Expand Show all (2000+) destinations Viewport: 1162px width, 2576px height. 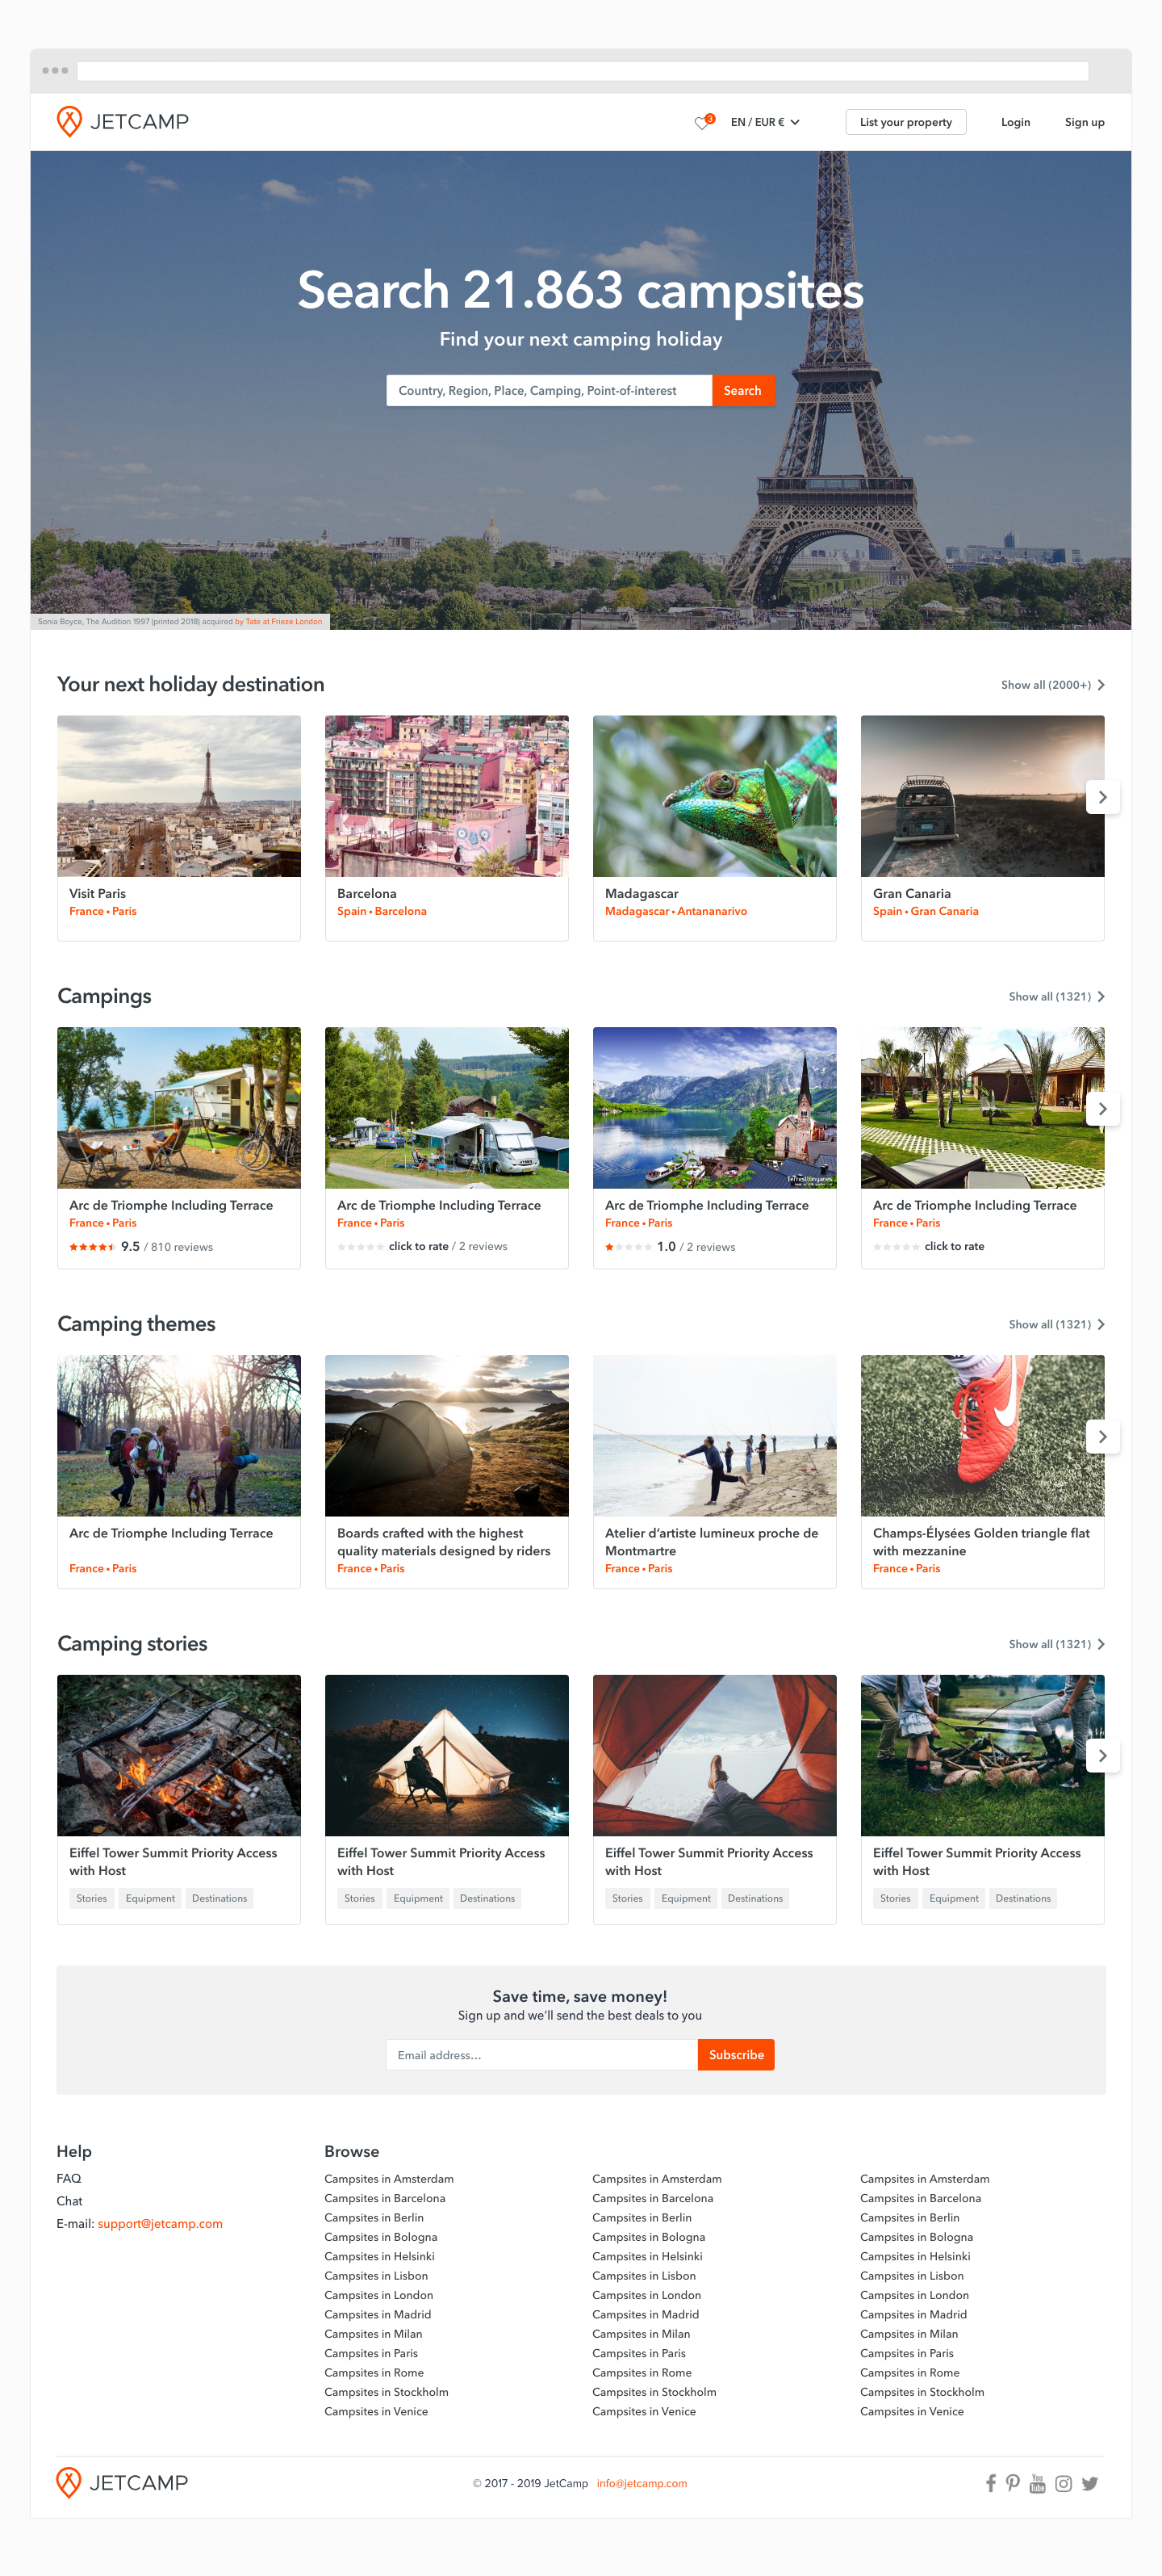(x=1052, y=685)
